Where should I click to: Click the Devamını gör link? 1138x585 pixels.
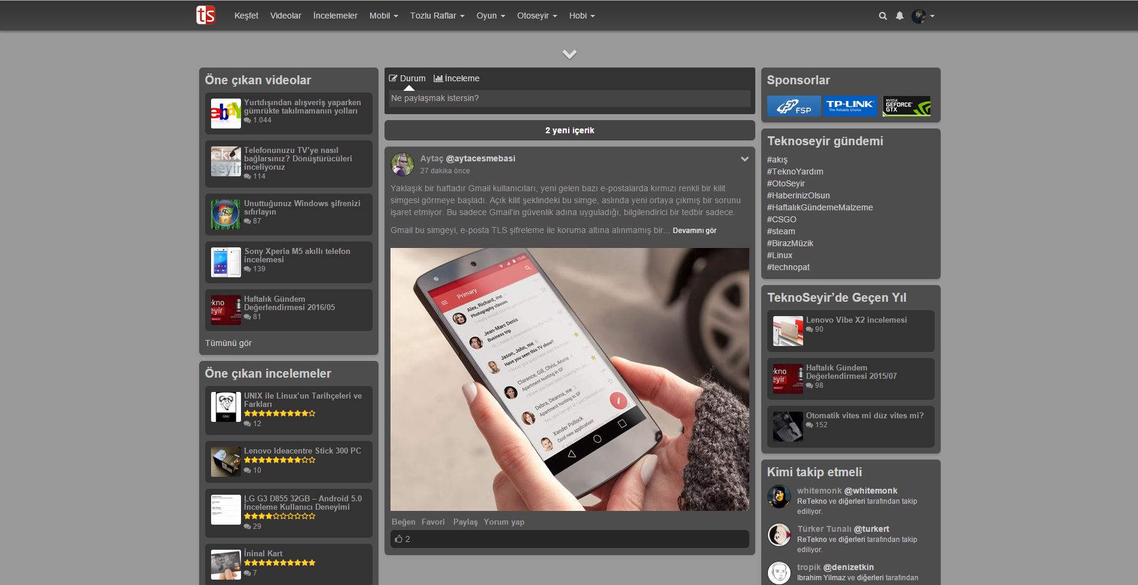click(694, 231)
